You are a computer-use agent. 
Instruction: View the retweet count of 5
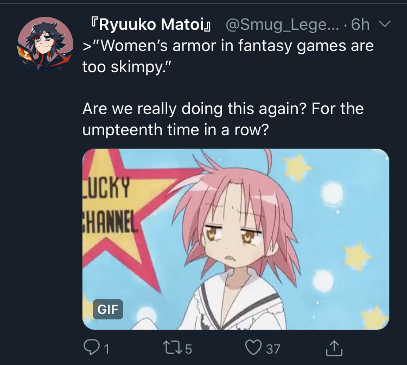(x=189, y=349)
